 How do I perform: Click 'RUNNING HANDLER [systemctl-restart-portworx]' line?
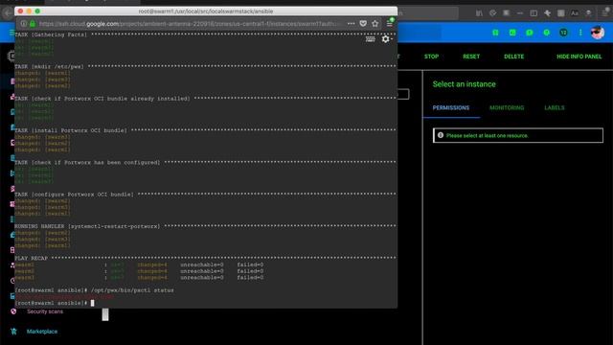coord(87,226)
